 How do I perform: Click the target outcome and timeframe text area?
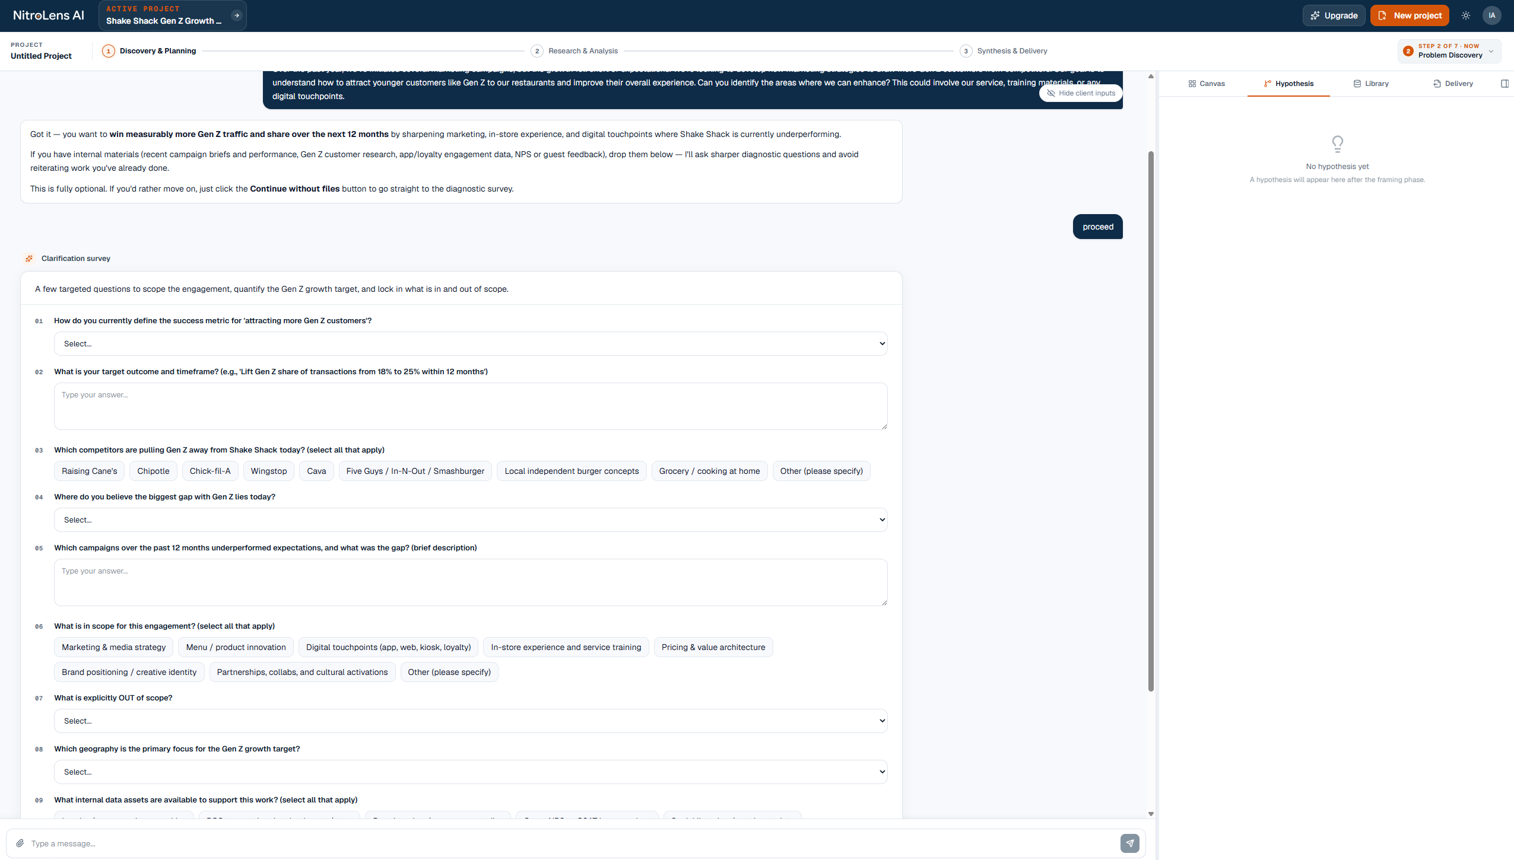(x=471, y=406)
